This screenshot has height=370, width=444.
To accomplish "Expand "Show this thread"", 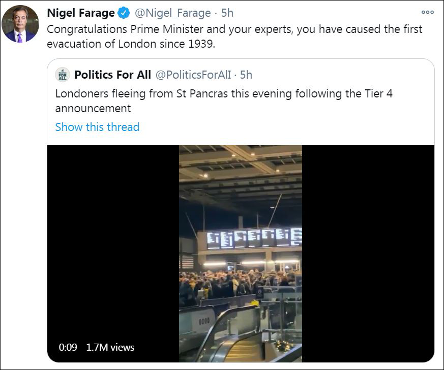I will click(97, 127).
